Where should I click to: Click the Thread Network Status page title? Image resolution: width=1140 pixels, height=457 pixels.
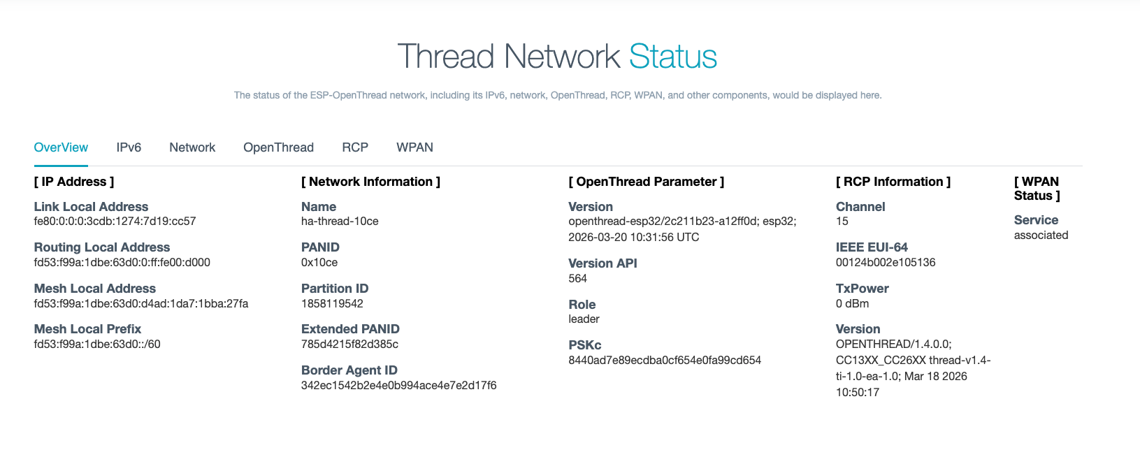pyautogui.click(x=557, y=57)
